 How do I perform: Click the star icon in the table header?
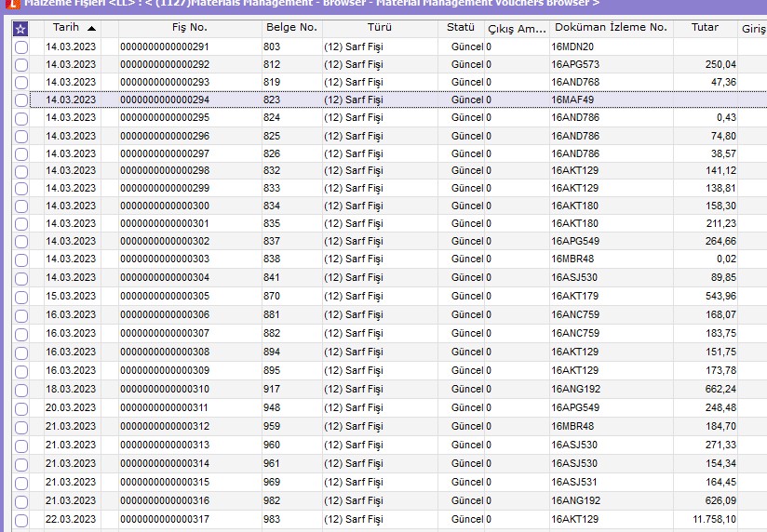[x=20, y=29]
